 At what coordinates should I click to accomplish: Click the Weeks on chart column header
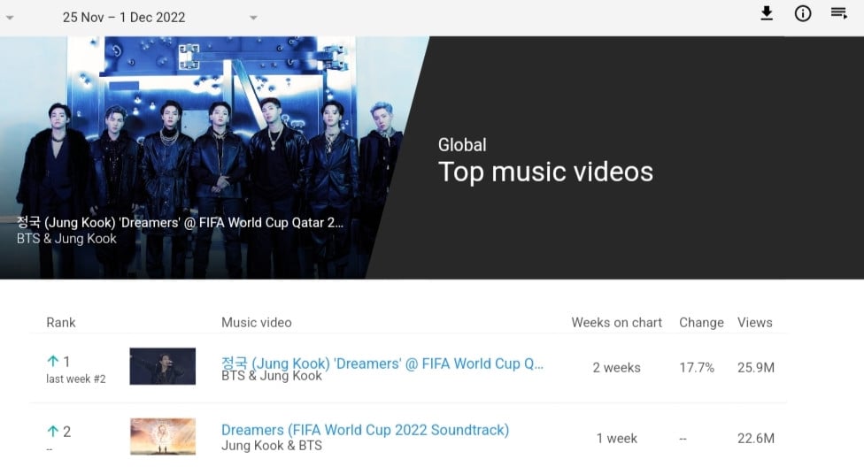tap(617, 323)
